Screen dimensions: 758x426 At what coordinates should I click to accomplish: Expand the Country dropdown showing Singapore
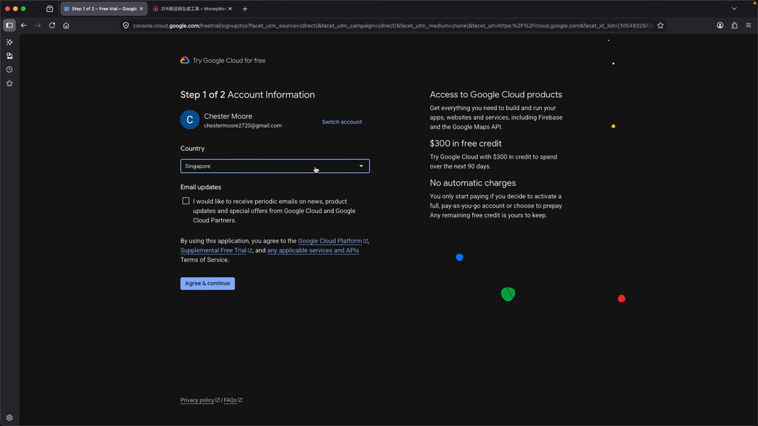[275, 166]
